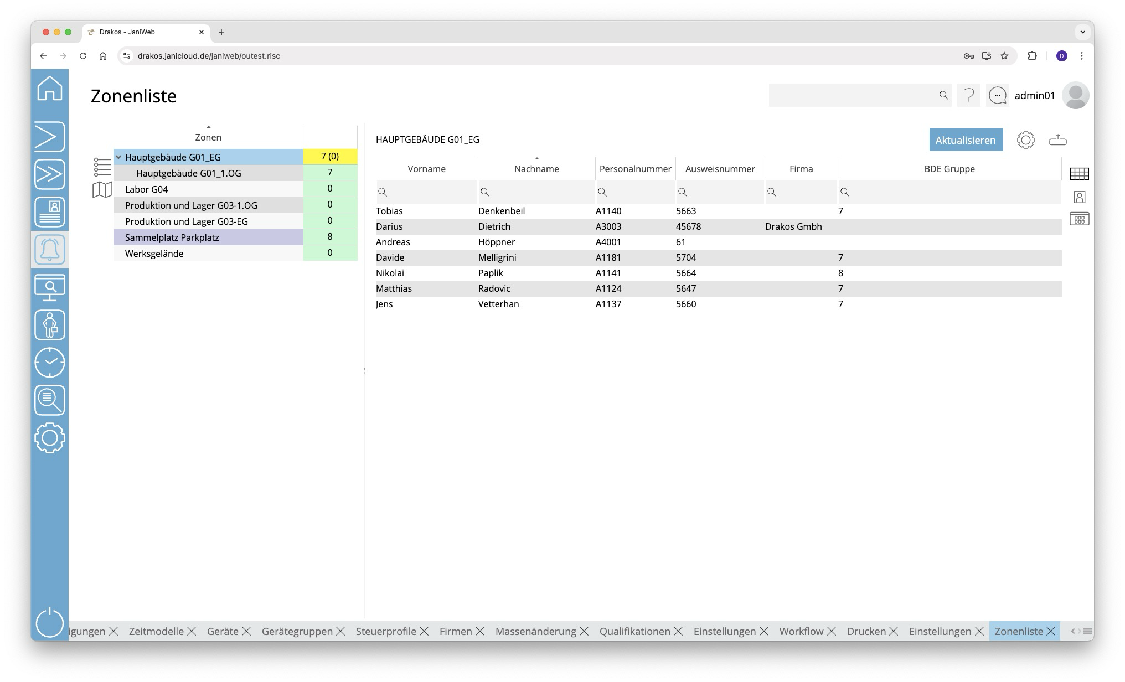The width and height of the screenshot is (1125, 682).
Task: Select table grid view icon on right
Action: [1079, 174]
